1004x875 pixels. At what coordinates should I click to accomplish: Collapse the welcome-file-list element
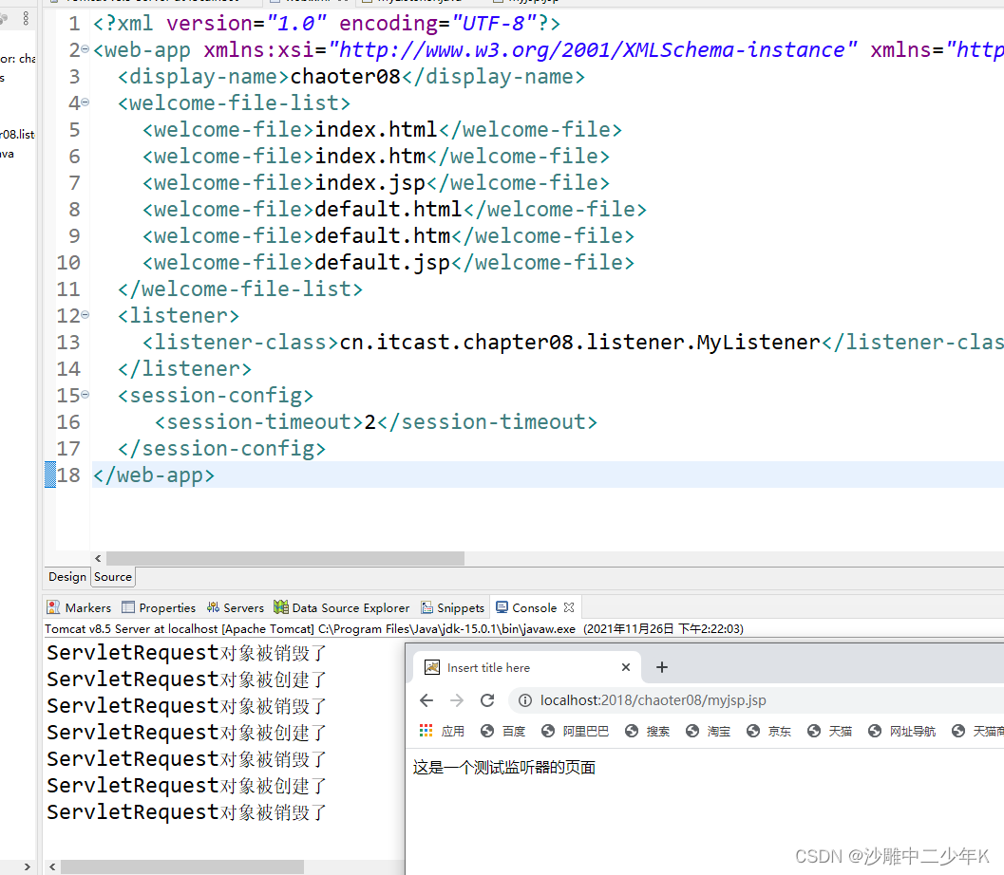85,102
